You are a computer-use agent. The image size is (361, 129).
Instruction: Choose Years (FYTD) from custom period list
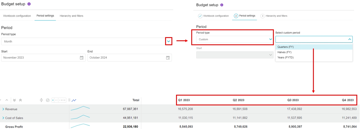tap(285, 58)
